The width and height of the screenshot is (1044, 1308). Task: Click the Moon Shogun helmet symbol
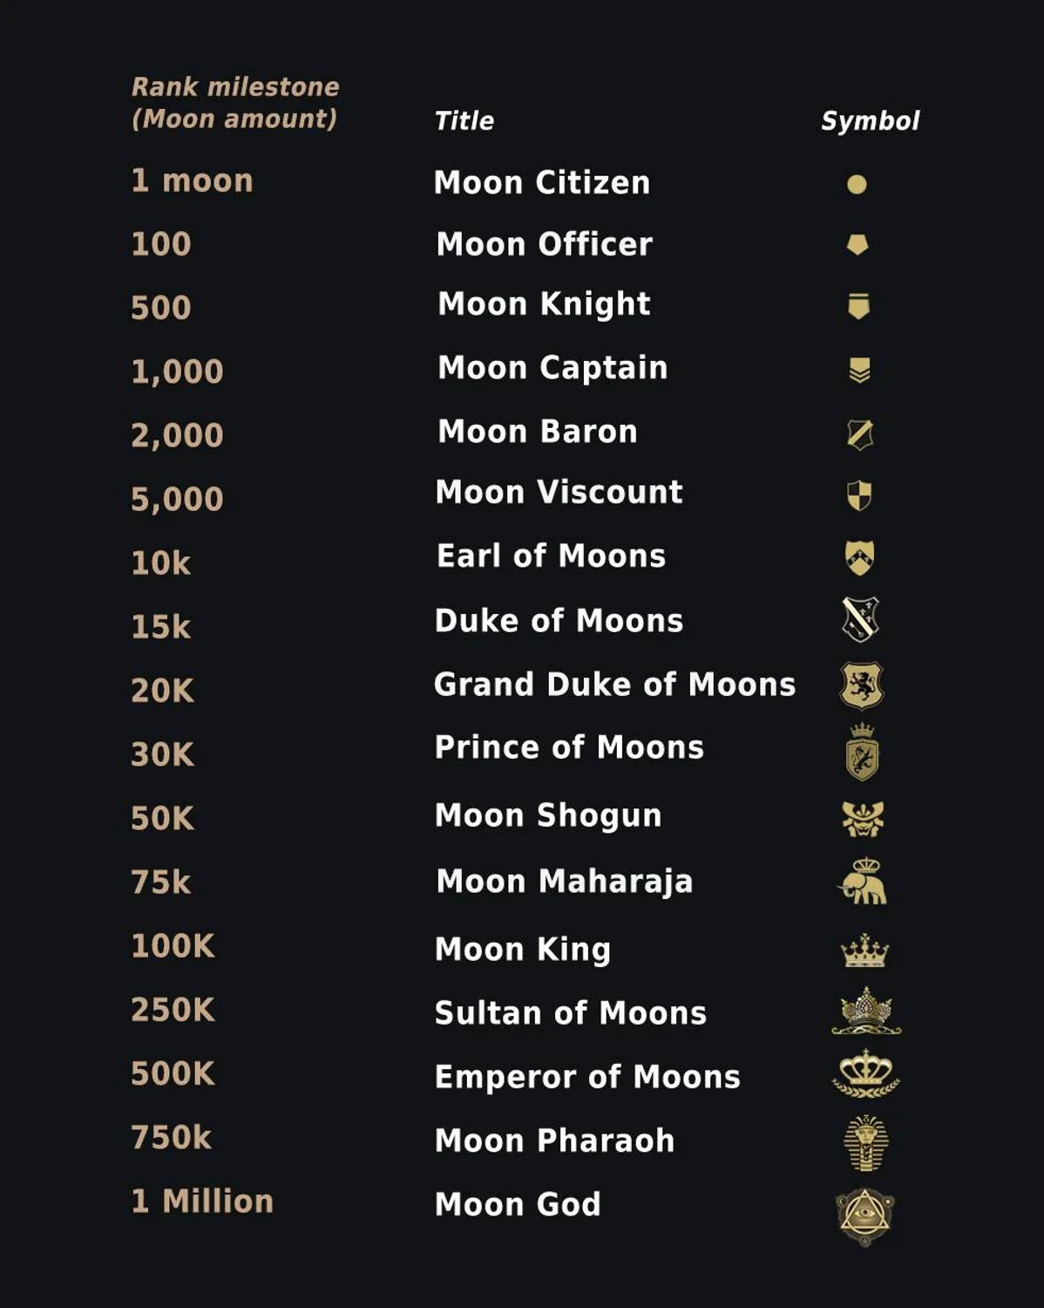[x=863, y=819]
